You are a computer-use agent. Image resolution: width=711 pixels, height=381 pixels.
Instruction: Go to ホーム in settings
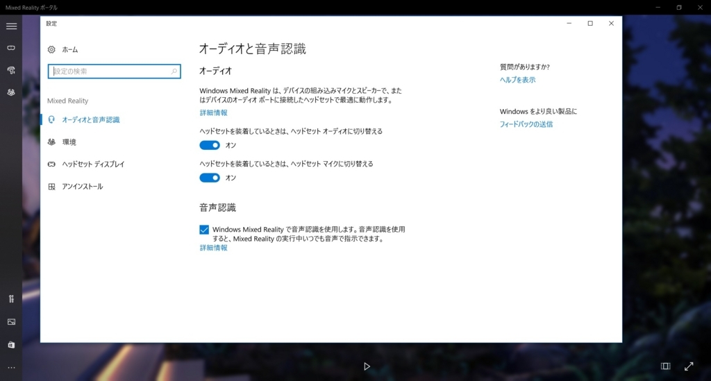tap(70, 49)
